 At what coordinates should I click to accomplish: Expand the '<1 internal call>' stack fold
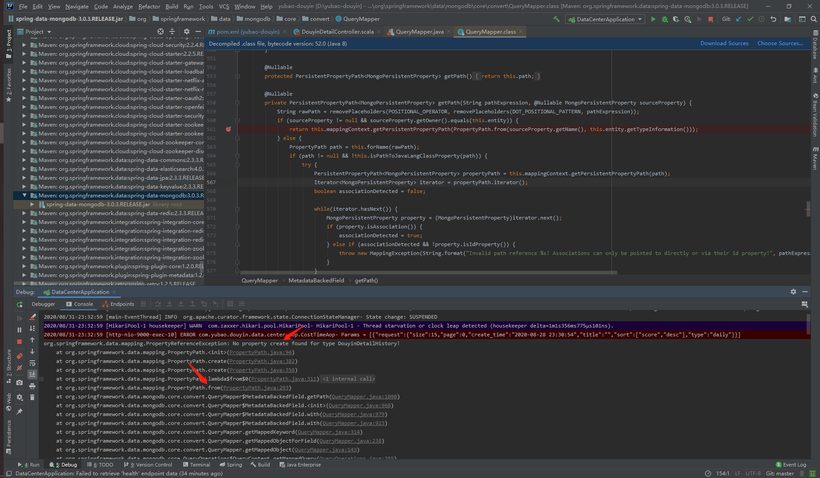(349, 379)
